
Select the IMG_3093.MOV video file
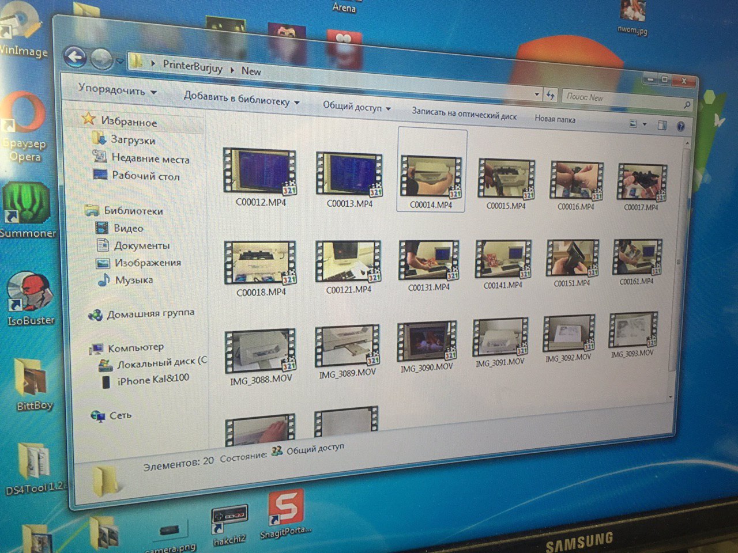coord(632,334)
